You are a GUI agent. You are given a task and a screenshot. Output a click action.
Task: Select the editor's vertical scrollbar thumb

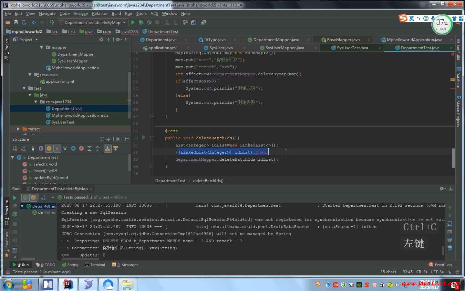[x=453, y=158]
